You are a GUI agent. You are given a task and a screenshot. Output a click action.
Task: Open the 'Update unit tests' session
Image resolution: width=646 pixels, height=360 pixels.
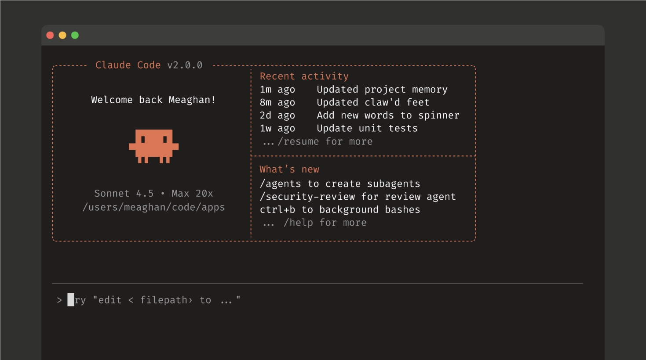367,128
